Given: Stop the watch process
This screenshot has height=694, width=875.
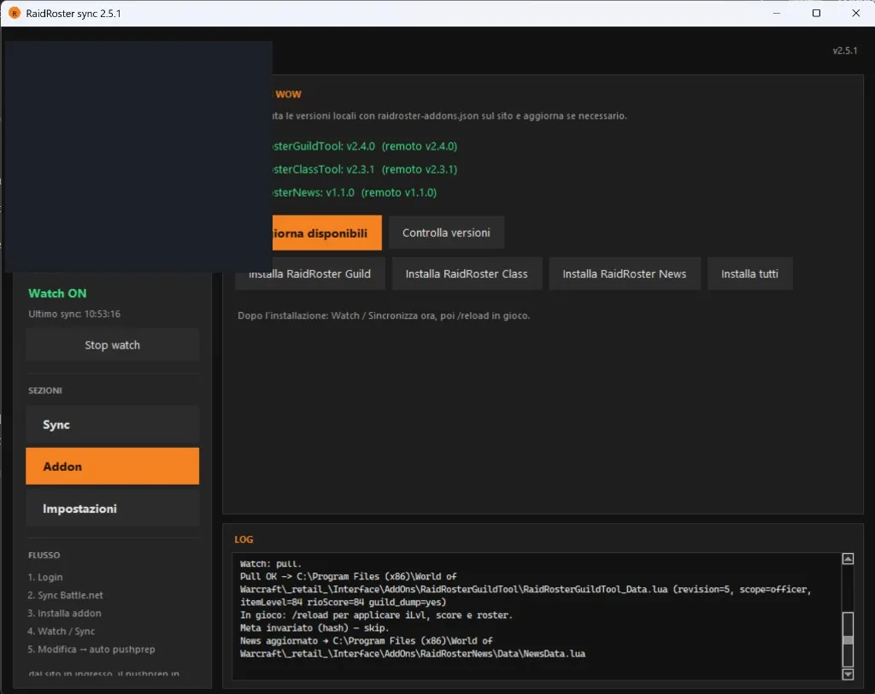Looking at the screenshot, I should click(x=112, y=345).
